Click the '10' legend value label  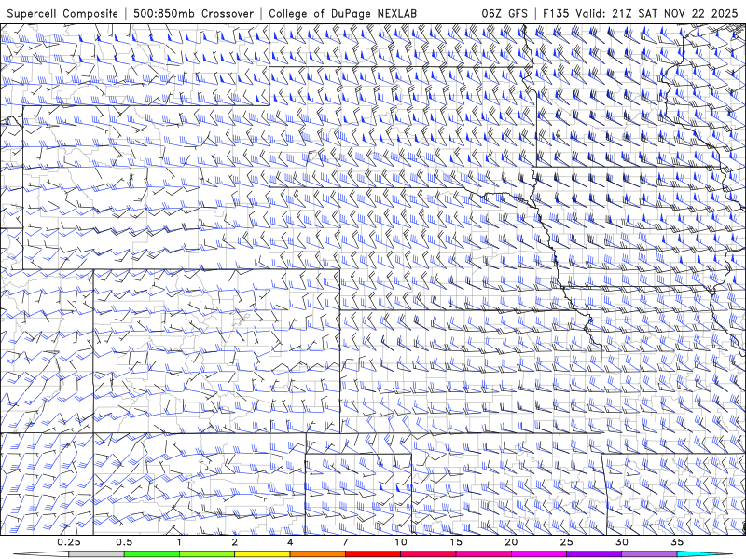pyautogui.click(x=401, y=542)
